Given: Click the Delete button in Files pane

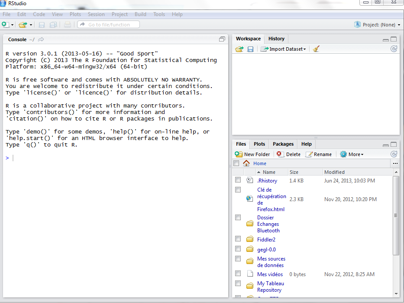Looking at the screenshot, I should [x=288, y=154].
